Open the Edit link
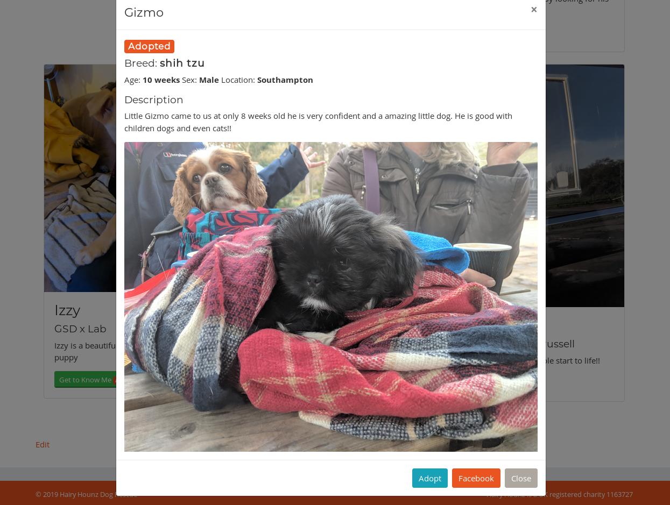Screen dimensions: 670x505 pos(43,444)
